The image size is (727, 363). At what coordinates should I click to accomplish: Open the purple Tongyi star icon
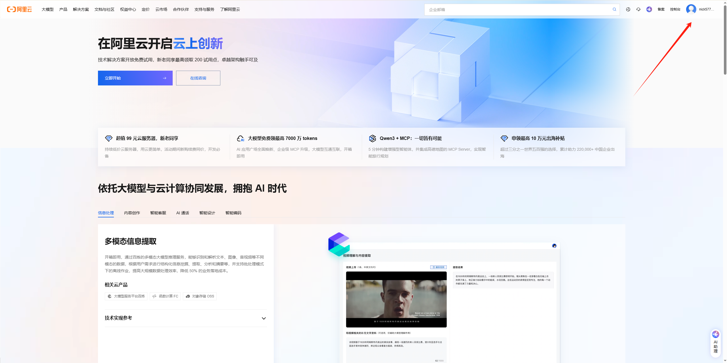click(649, 9)
